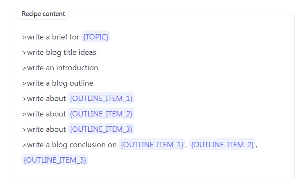
Task: Select {OUTLINE_ITEM_1} in first 'write about' line
Action: 101,98
